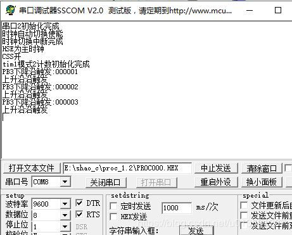Screen dimensions: 292x235
Task: Open text file with 打开文本文件 button
Action: coord(32,168)
